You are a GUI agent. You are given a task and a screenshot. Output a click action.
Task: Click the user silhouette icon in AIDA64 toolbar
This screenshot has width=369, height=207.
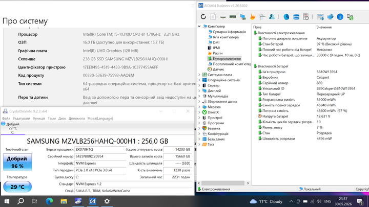pos(272,17)
